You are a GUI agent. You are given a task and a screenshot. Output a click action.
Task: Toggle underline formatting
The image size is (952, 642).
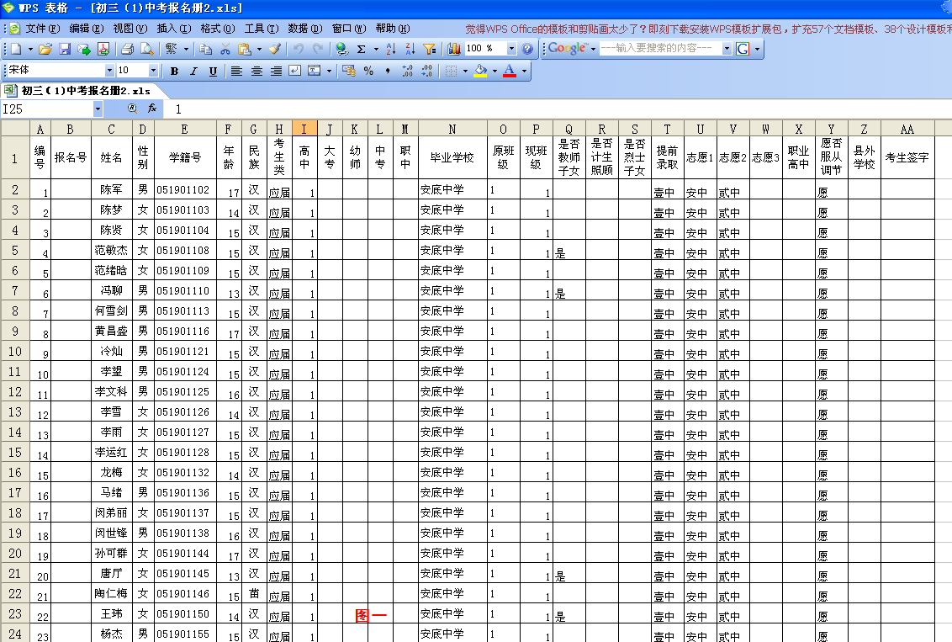(211, 72)
